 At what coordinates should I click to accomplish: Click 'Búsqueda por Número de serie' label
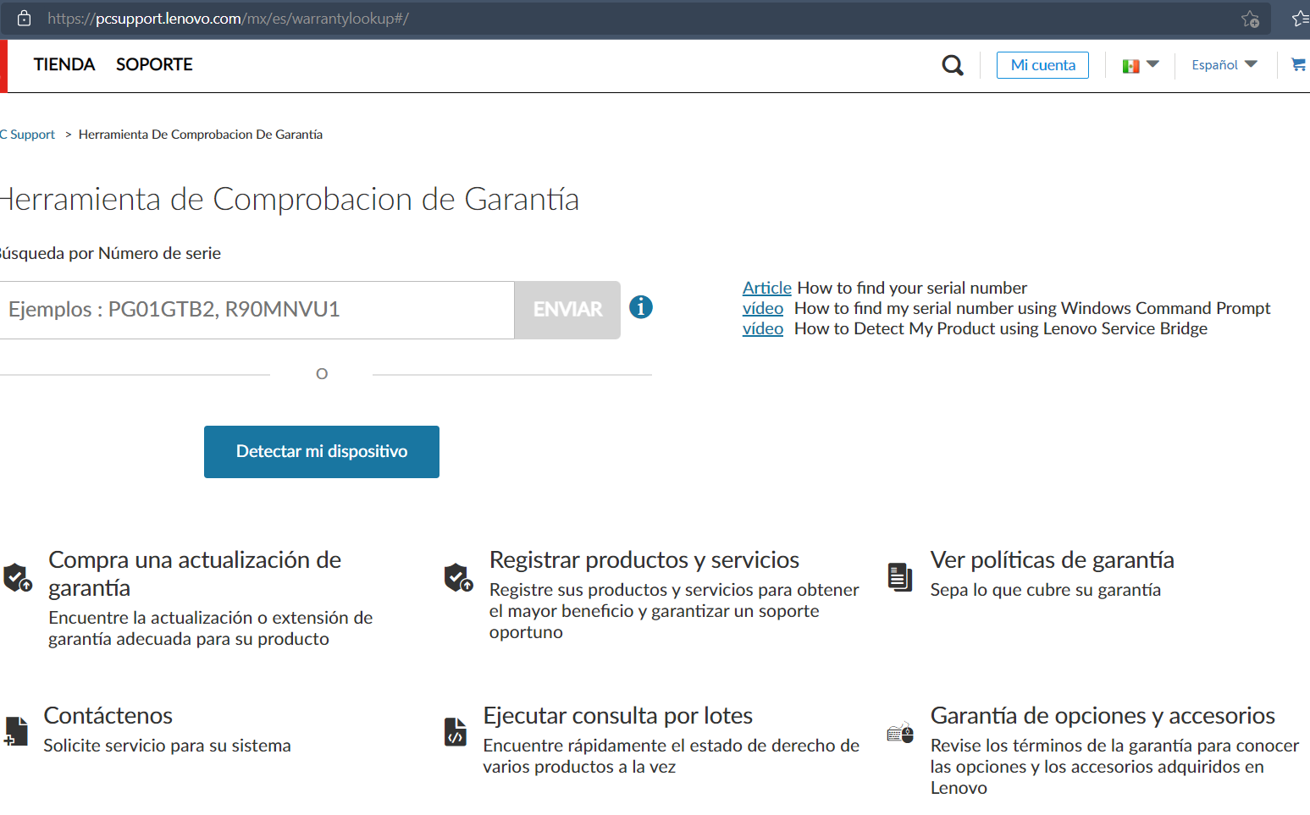pyautogui.click(x=110, y=253)
